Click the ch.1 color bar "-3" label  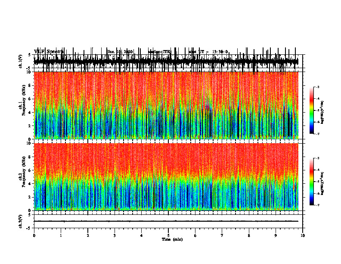coord(317,87)
